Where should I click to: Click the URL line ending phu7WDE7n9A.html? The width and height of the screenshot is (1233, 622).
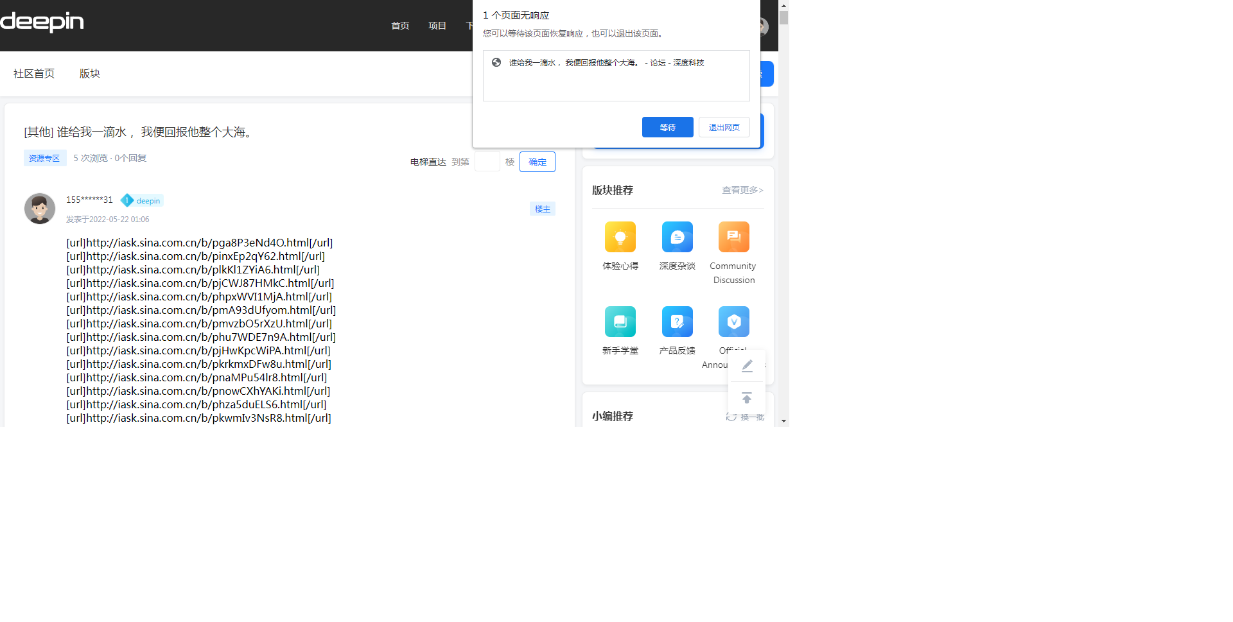(x=201, y=337)
